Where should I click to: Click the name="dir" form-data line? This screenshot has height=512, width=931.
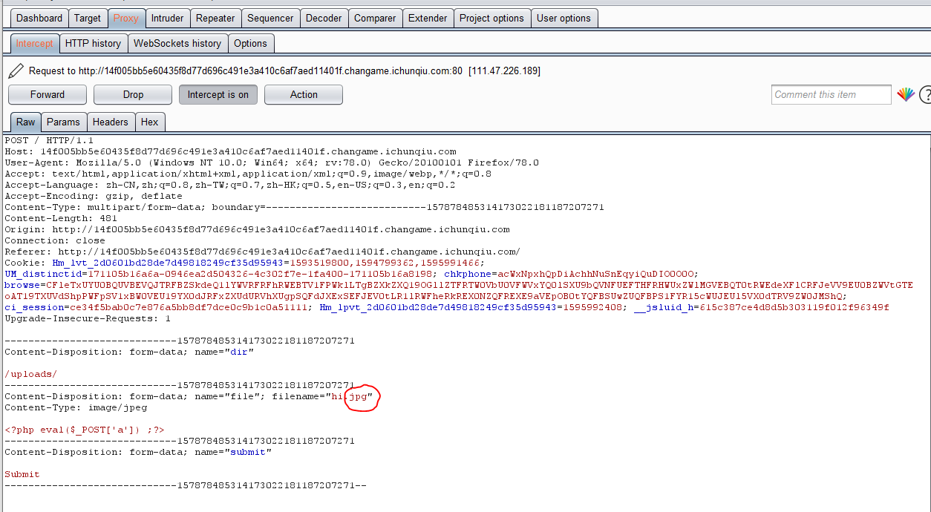coord(129,352)
